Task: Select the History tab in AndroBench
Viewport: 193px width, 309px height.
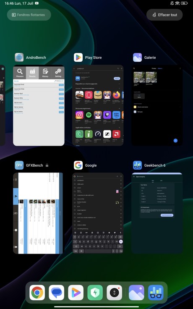Action: (45, 73)
